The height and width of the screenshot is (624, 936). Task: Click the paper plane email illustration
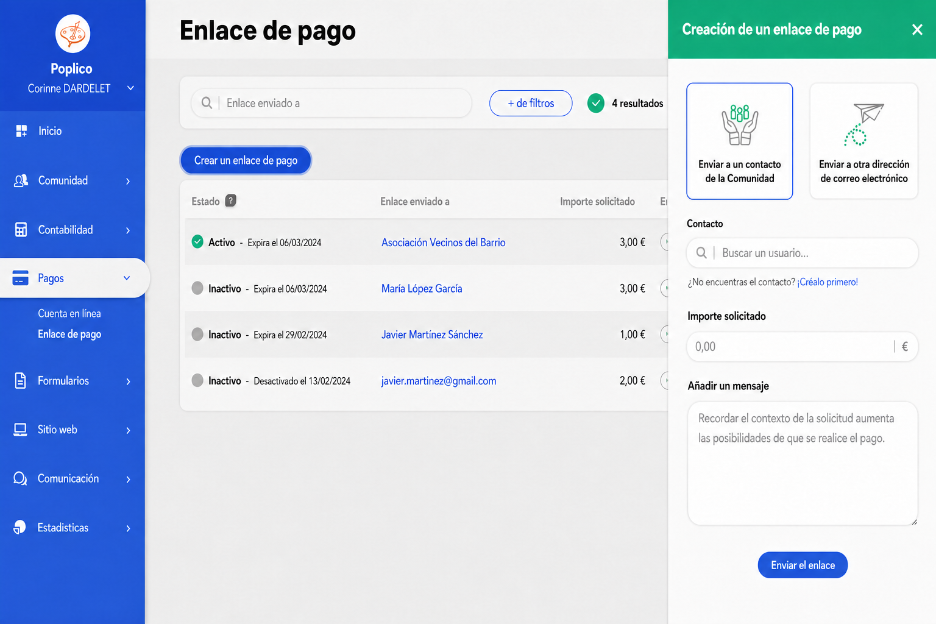(x=864, y=125)
